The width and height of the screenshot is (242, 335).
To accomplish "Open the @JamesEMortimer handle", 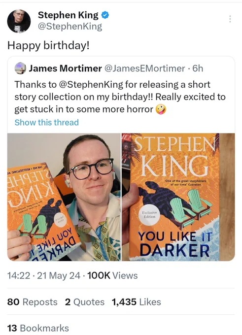I will click(x=144, y=68).
